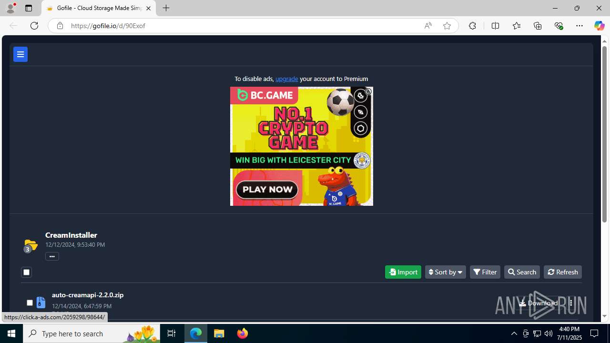Open network status tray icon
This screenshot has width=610, height=343.
[537, 333]
